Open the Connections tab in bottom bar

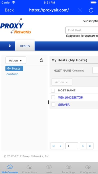click(29, 169)
